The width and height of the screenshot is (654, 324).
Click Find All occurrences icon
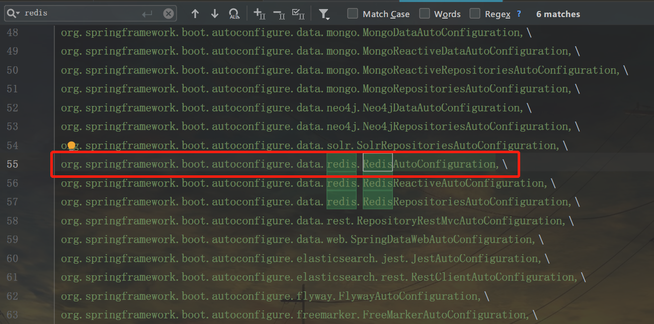click(x=234, y=14)
